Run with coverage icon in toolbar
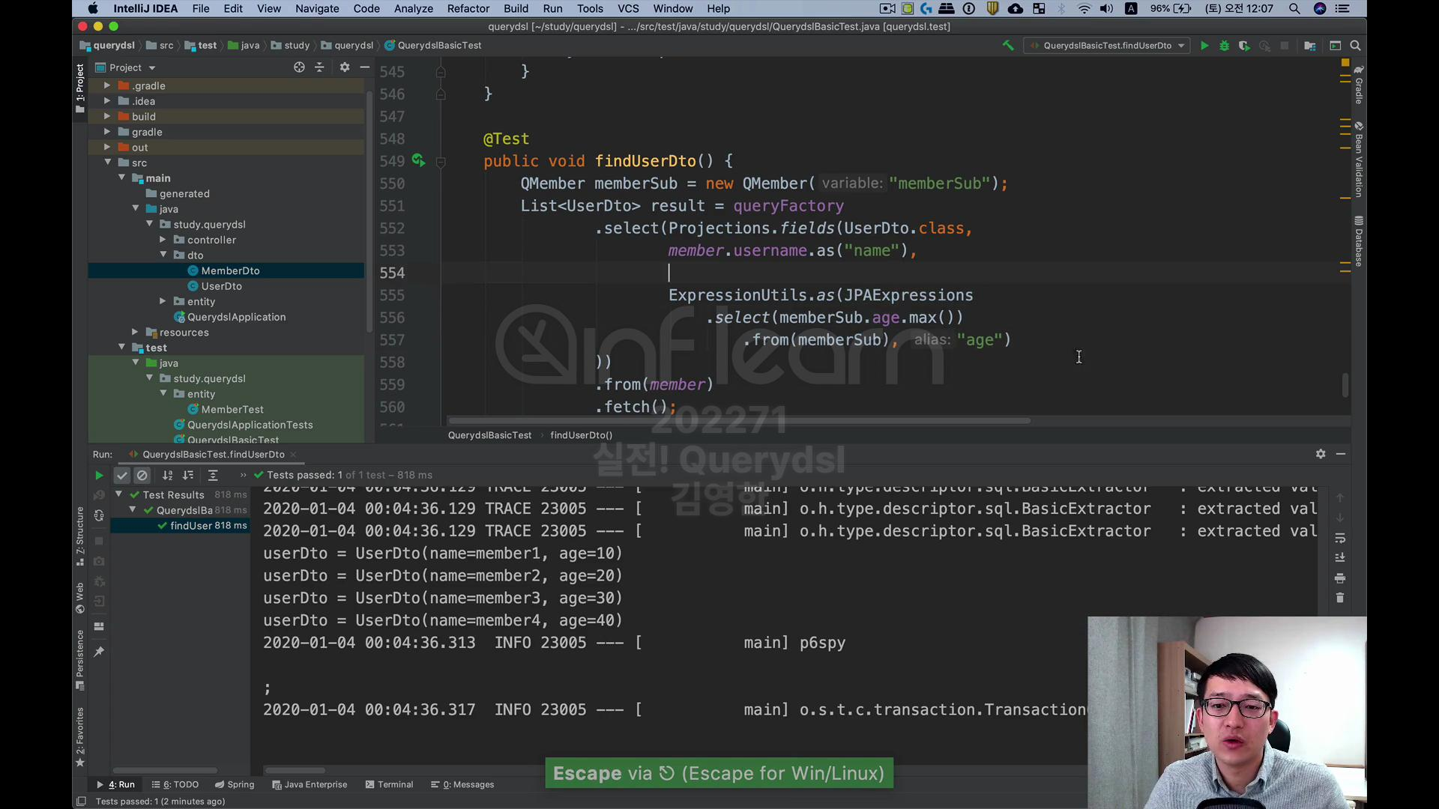 coord(1244,46)
